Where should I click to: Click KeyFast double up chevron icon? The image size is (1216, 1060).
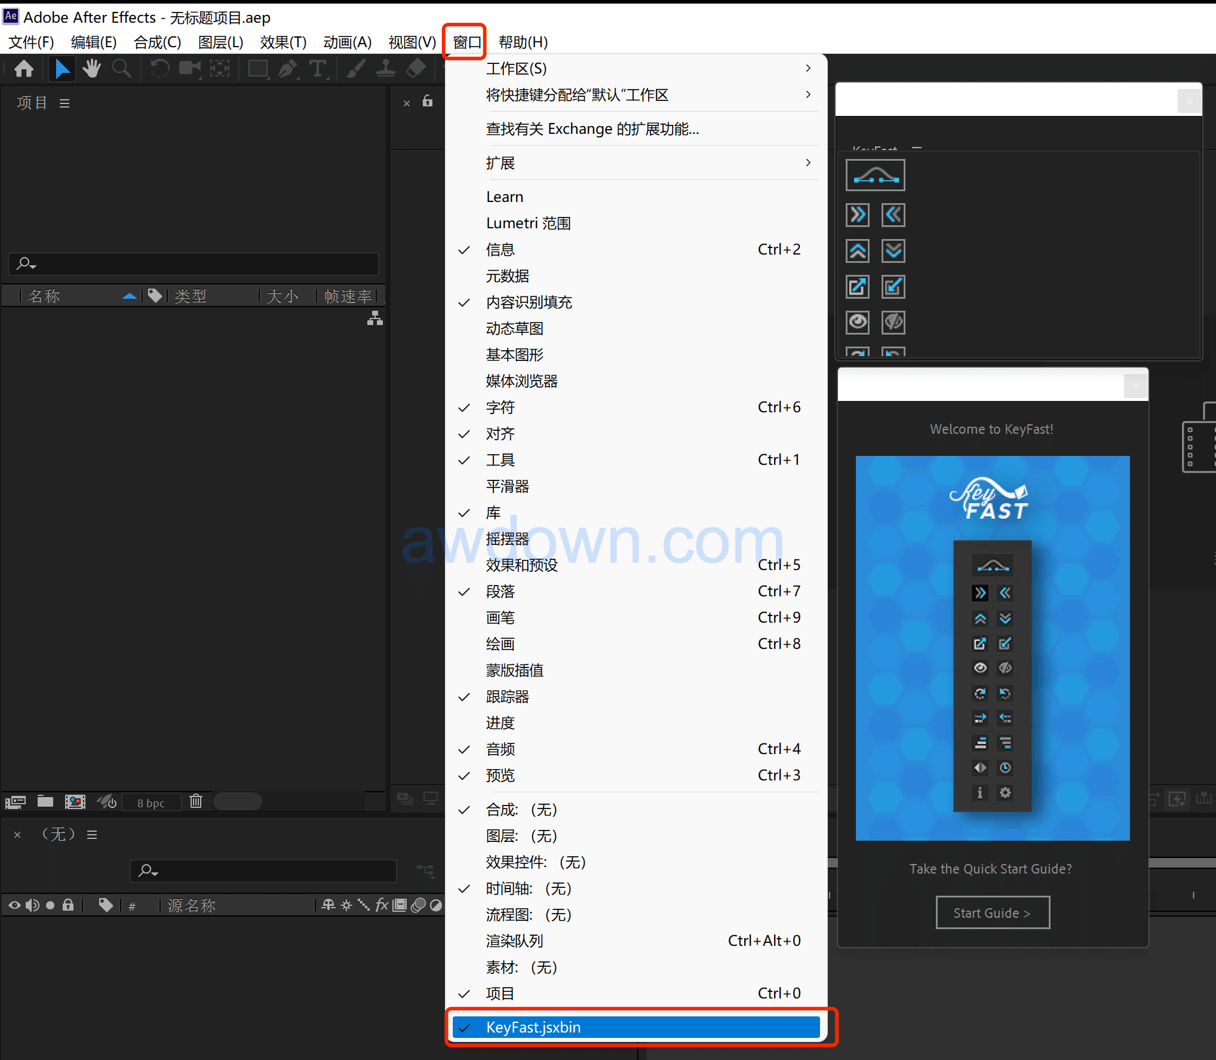tap(858, 250)
